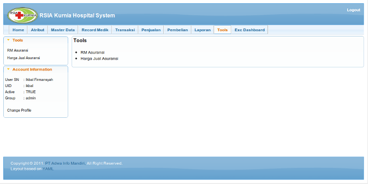Open the Laporan tab
This screenshot has height=184, width=368.
point(203,30)
